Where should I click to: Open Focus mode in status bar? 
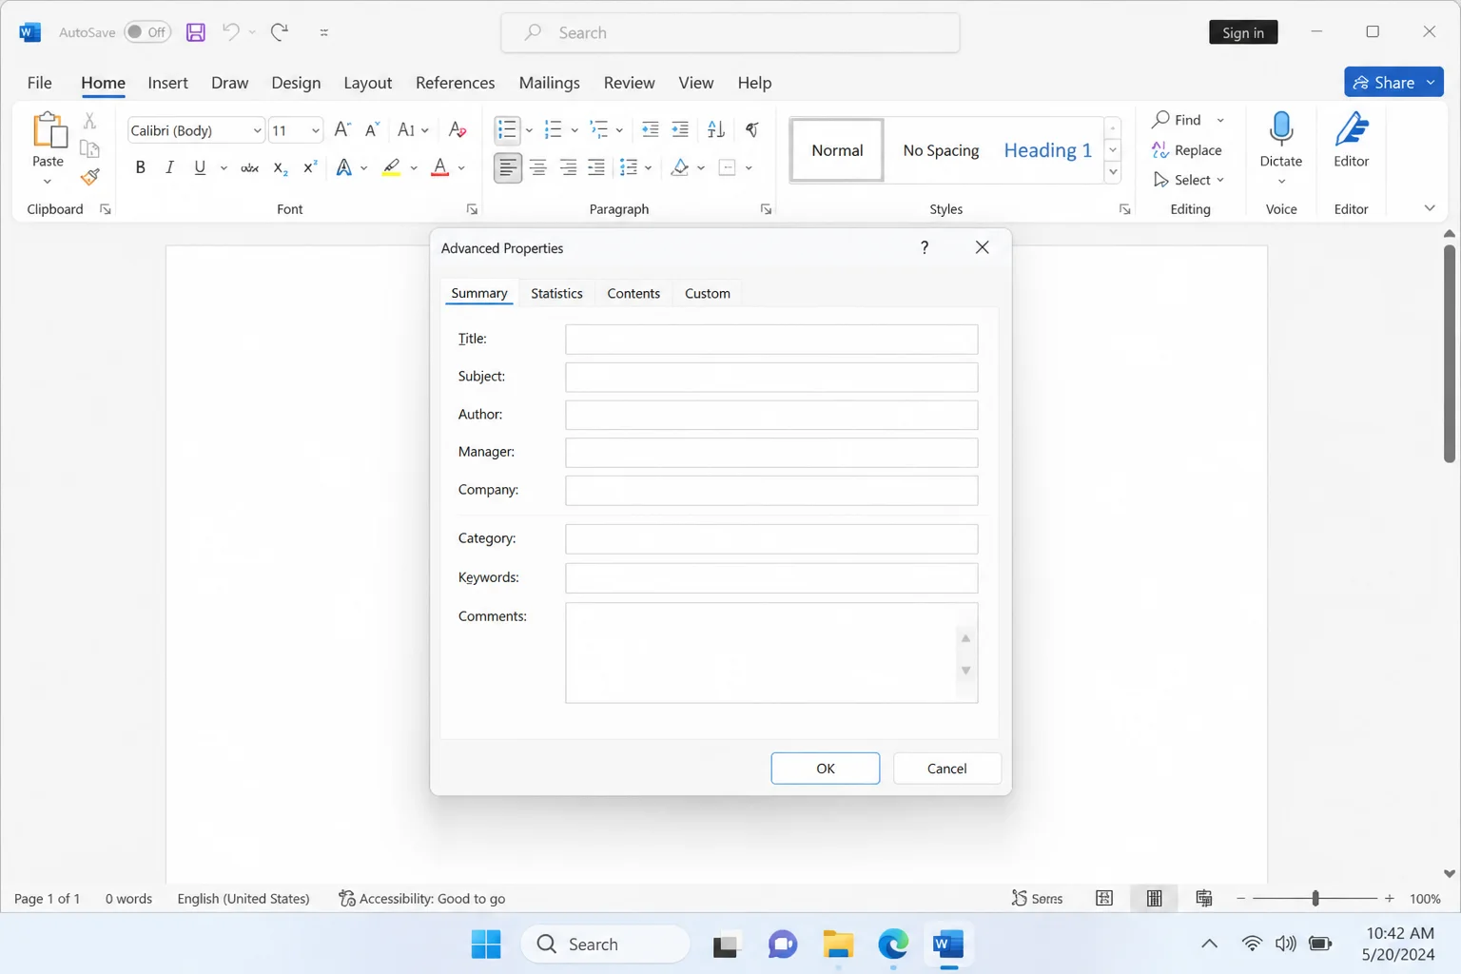(1037, 898)
